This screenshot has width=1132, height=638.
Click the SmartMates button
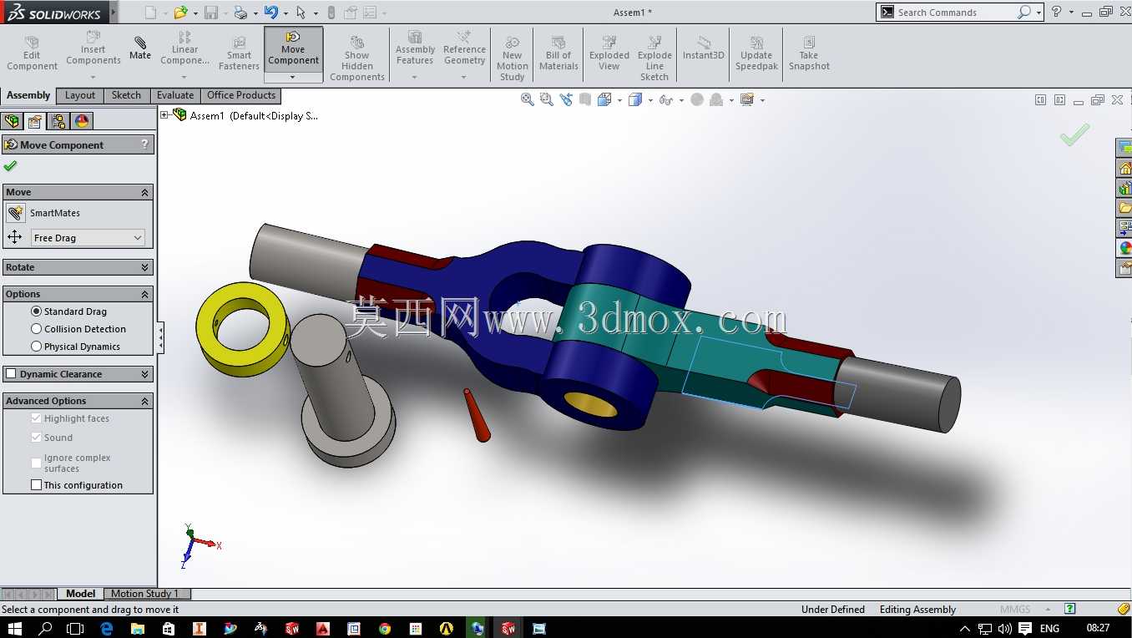15,213
